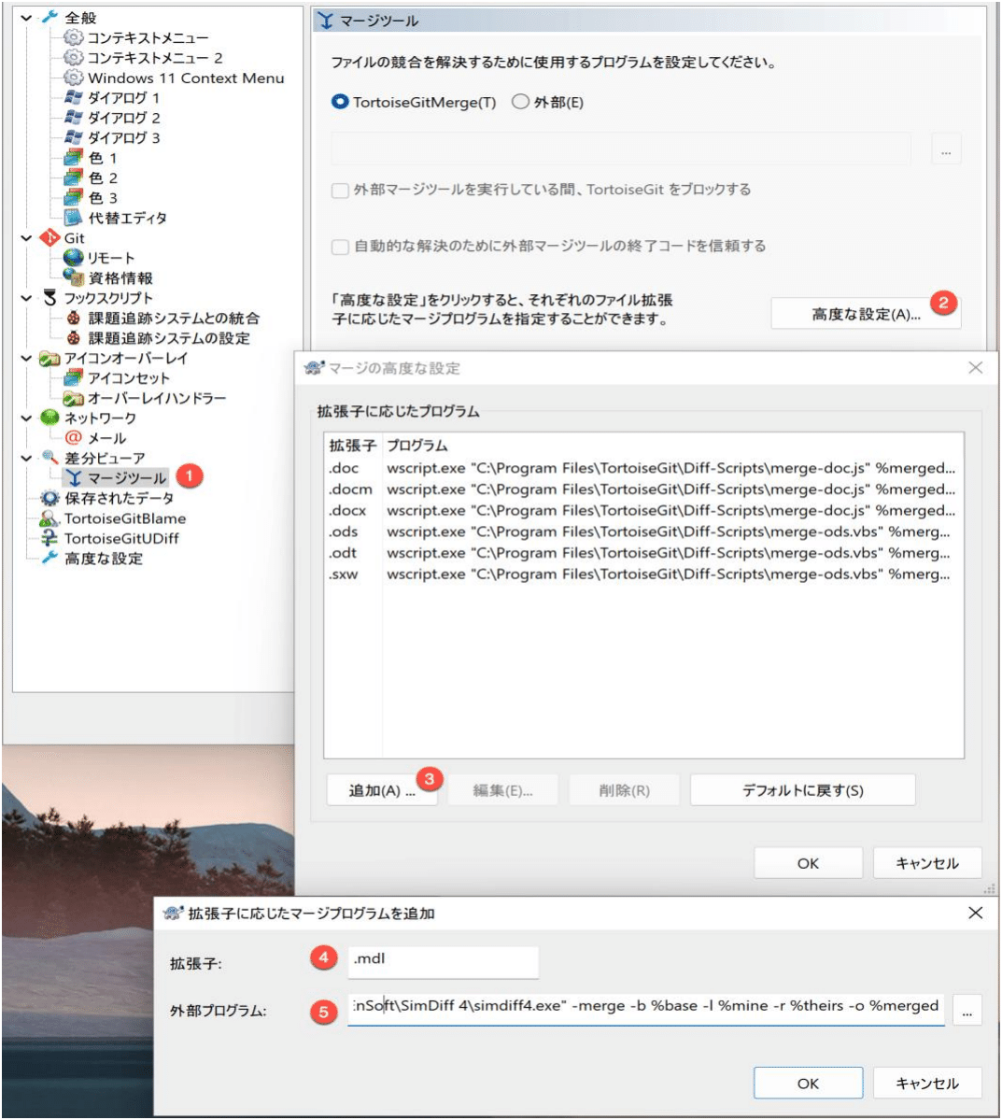Open the リモート settings page
Image resolution: width=1002 pixels, height=1120 pixels.
pyautogui.click(x=111, y=258)
